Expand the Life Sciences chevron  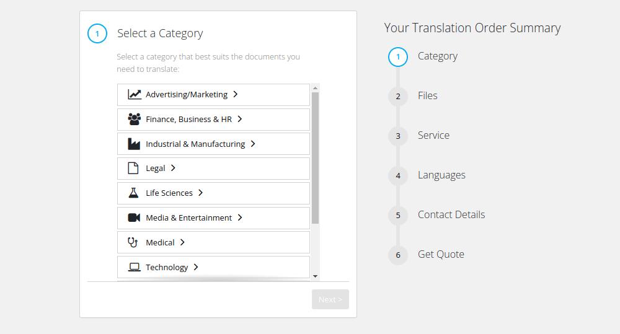(200, 193)
